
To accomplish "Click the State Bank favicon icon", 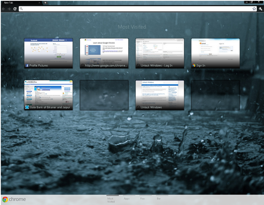I will (x=27, y=107).
